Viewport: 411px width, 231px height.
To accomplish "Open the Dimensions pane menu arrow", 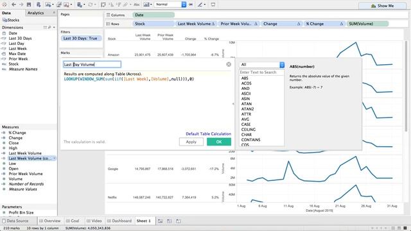I will (x=54, y=27).
